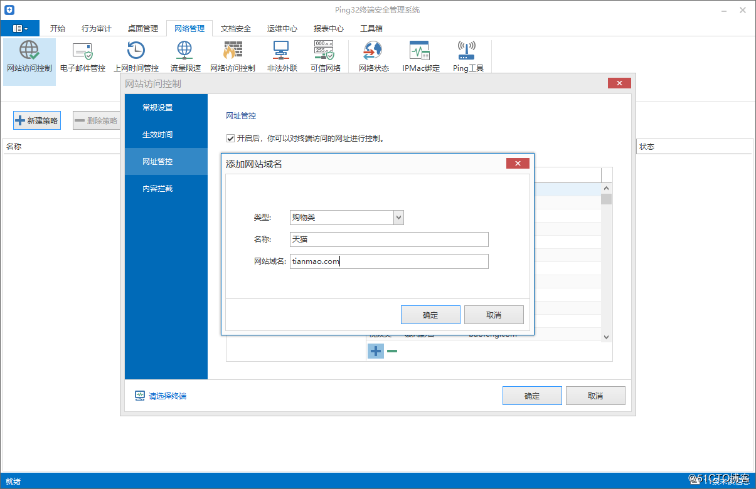This screenshot has width=756, height=489.
Task: Click the minus icon to remove domain
Action: pyautogui.click(x=392, y=351)
